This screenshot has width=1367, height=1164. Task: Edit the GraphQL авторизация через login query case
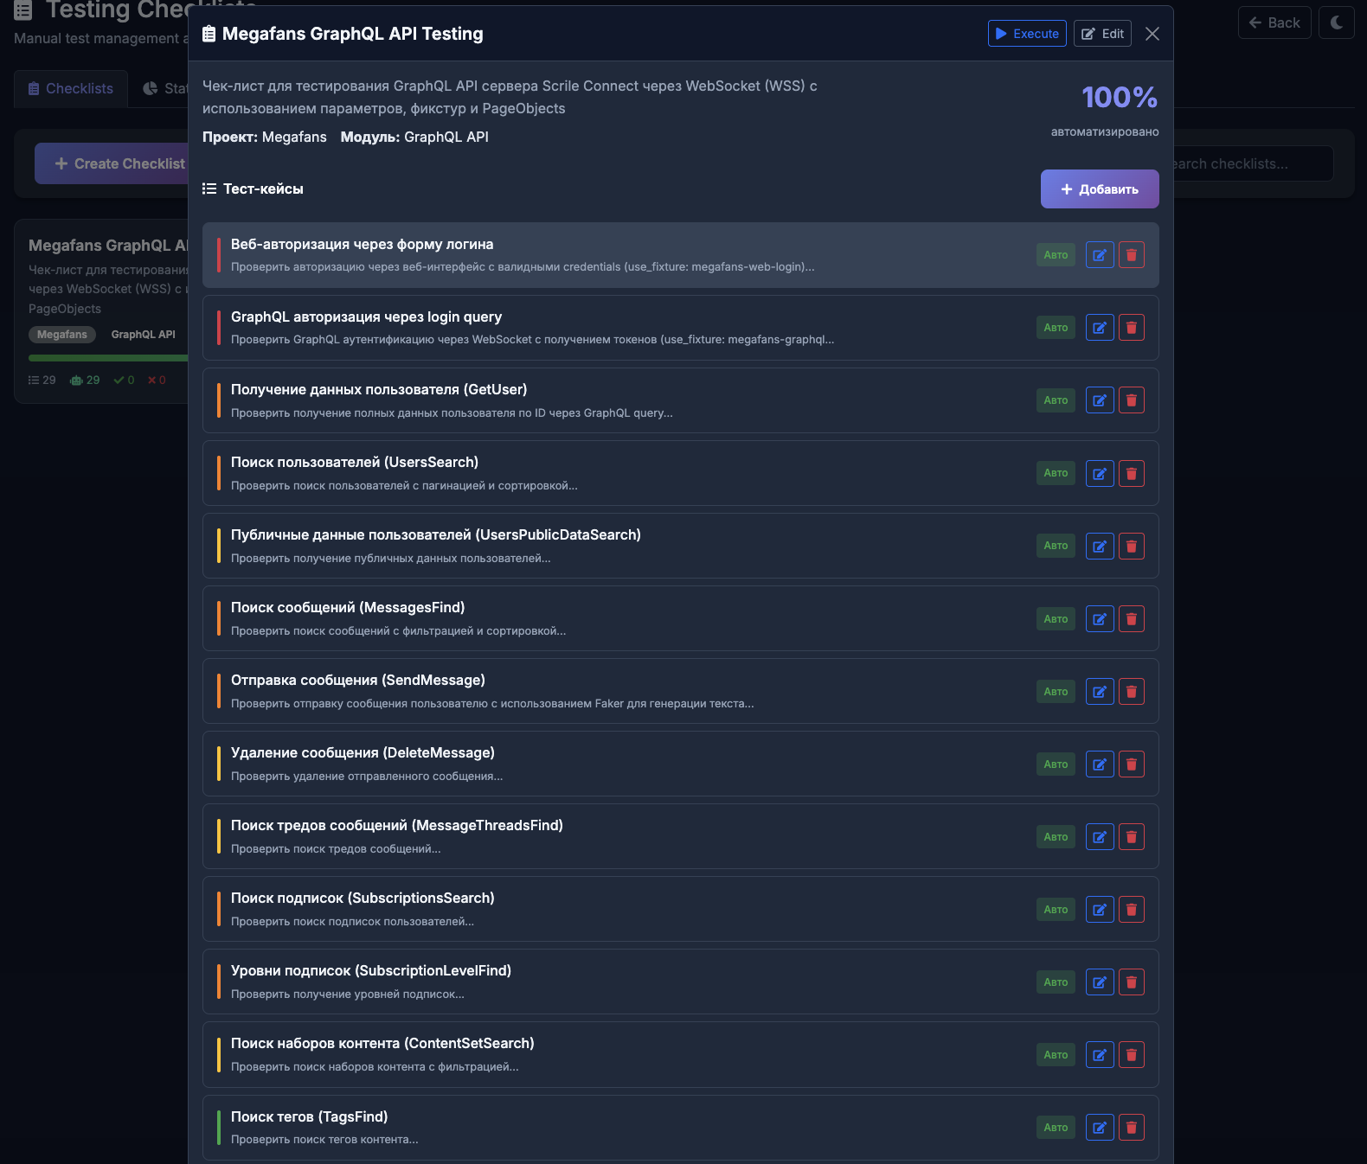(1100, 328)
